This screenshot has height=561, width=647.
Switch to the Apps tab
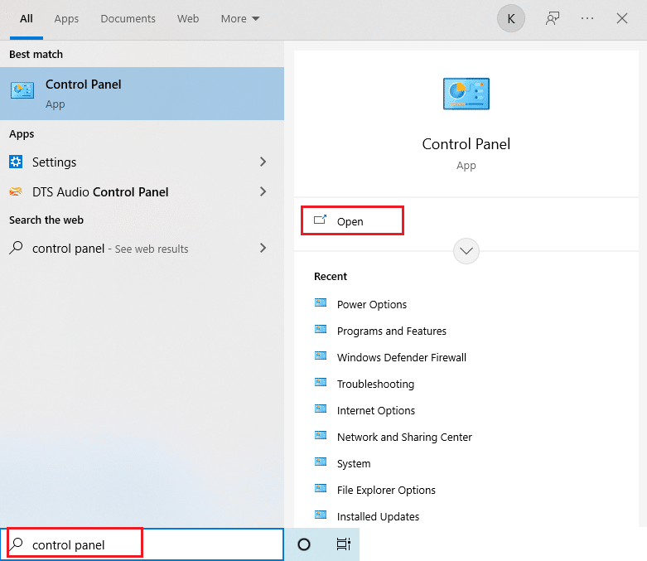click(66, 19)
